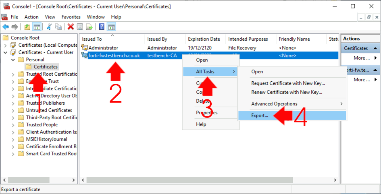Select the Certificates folder under Personal
This screenshot has height=194, width=381.
[42, 67]
